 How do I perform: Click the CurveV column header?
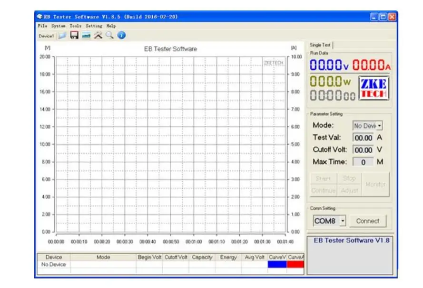[277, 257]
